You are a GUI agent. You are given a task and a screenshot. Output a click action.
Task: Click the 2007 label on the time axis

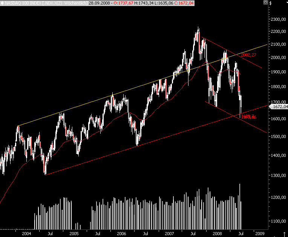[x=169, y=234]
